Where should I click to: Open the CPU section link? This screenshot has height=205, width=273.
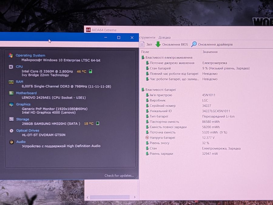(19, 67)
